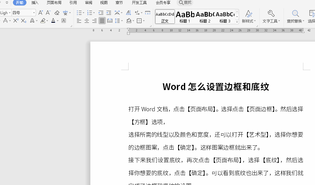Decrease paragraph indent
The height and width of the screenshot is (185, 315).
(101, 13)
